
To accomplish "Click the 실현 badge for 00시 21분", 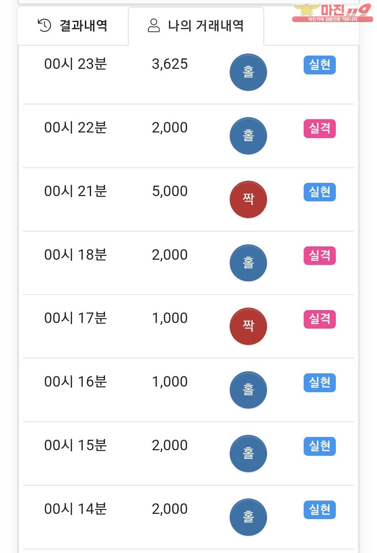I will [319, 192].
